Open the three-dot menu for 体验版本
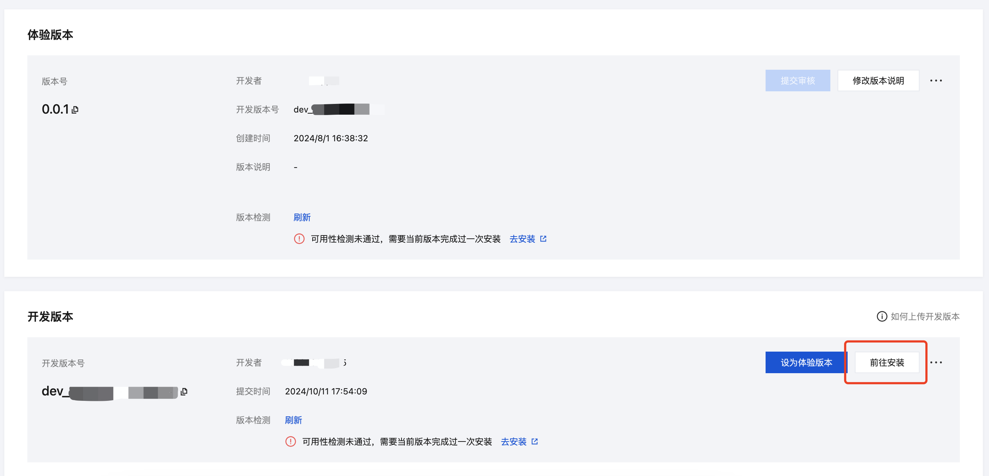989x476 pixels. 936,81
